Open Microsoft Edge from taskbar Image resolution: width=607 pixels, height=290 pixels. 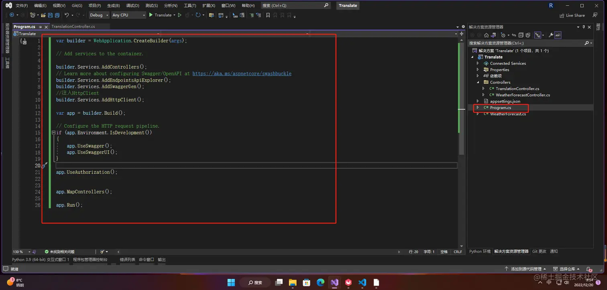[320, 282]
